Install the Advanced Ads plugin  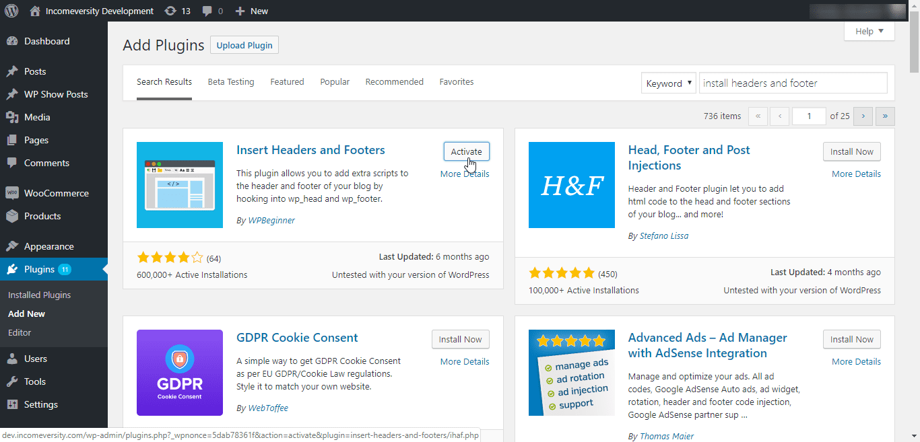coord(852,339)
